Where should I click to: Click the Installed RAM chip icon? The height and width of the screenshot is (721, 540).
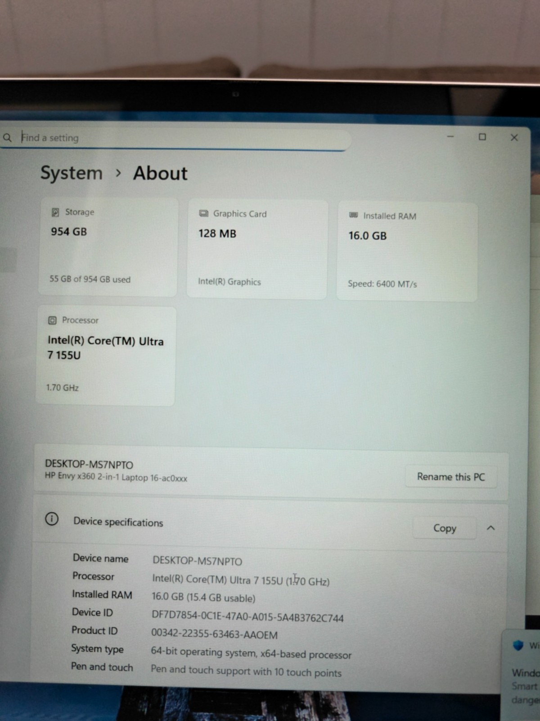[354, 215]
